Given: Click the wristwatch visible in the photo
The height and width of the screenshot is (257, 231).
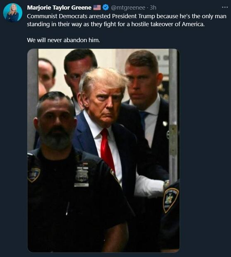Looking at the screenshot, I should tap(166, 184).
